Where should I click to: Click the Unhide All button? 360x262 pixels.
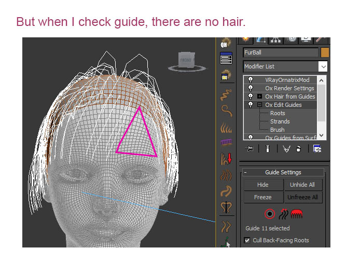click(303, 185)
